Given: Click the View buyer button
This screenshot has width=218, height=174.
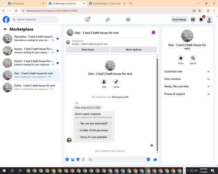Looking at the screenshot, I should tap(88, 50).
